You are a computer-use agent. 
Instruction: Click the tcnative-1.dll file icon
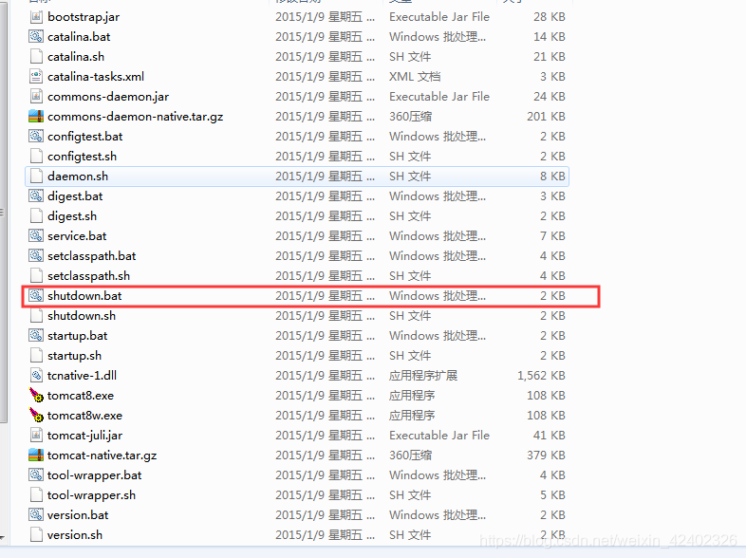tap(36, 376)
